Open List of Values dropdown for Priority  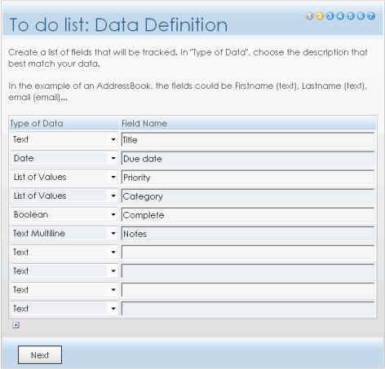coord(64,177)
